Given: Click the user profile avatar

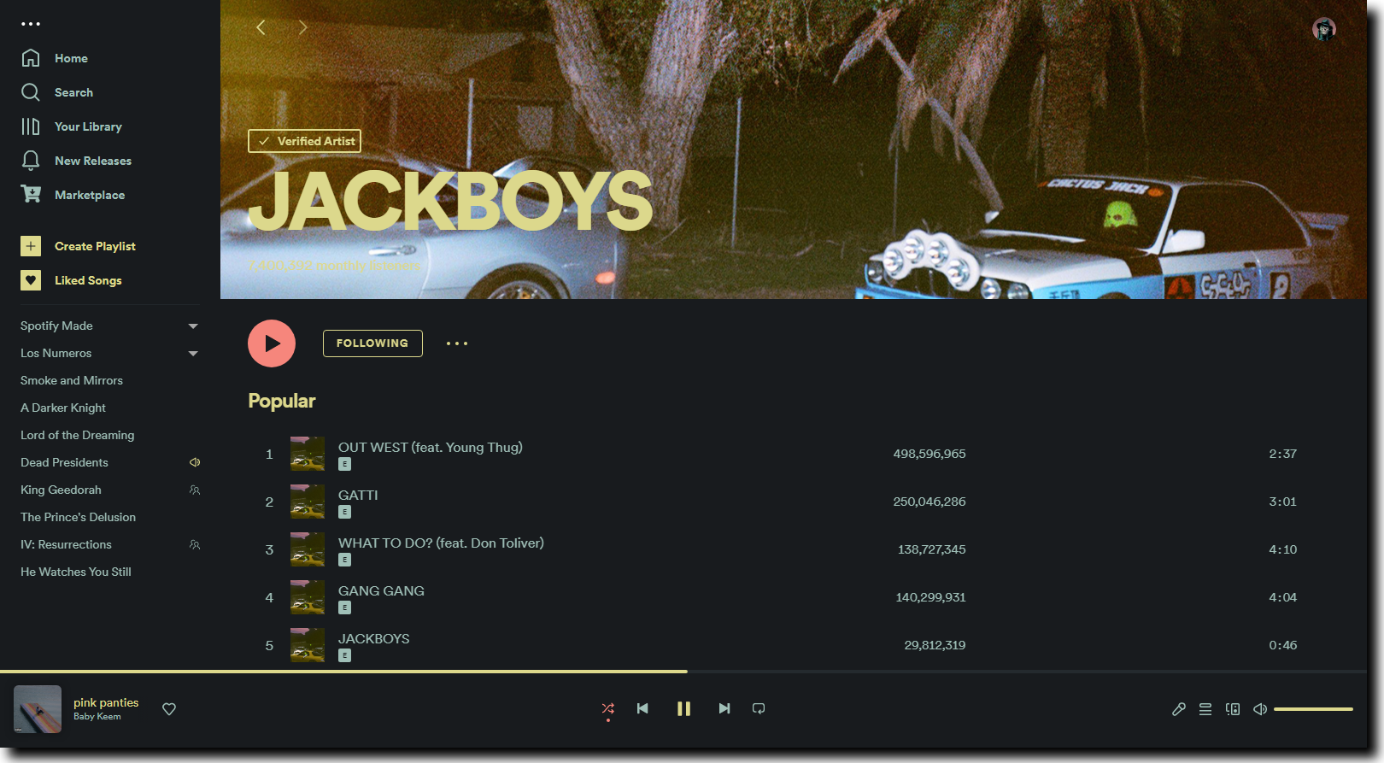Looking at the screenshot, I should (1323, 29).
